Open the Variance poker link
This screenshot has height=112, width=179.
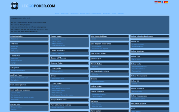pyautogui.click(x=137, y=91)
